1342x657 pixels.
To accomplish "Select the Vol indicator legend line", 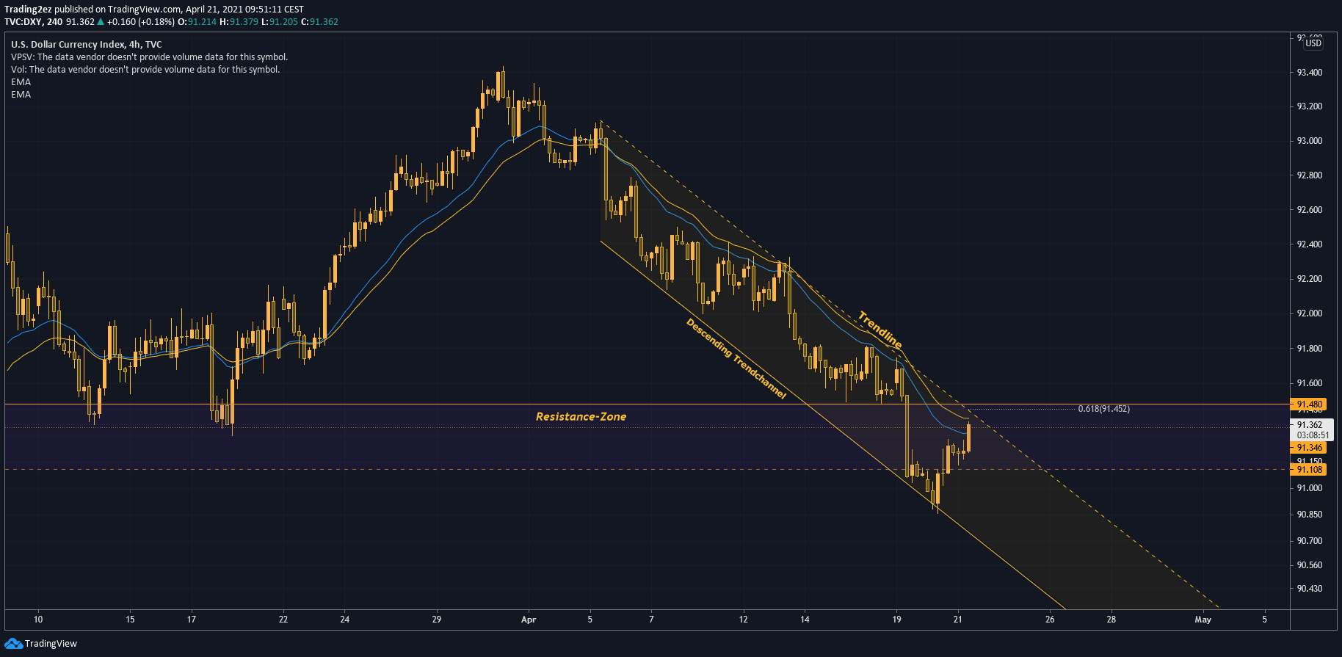I will tap(145, 70).
